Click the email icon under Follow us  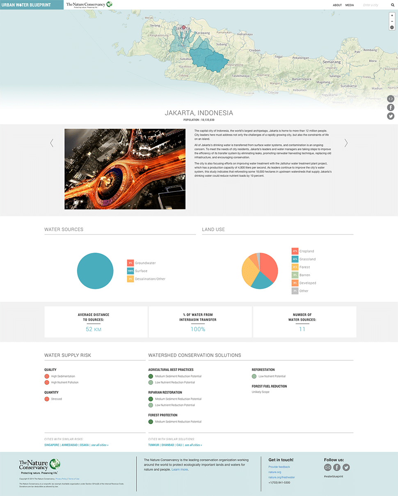327,467
